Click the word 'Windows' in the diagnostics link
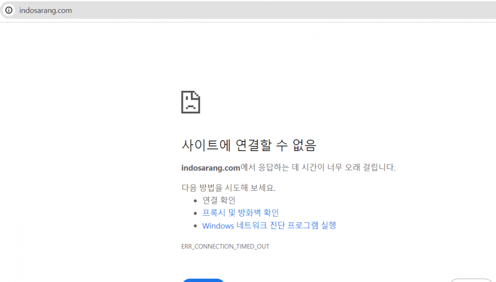 (218, 226)
